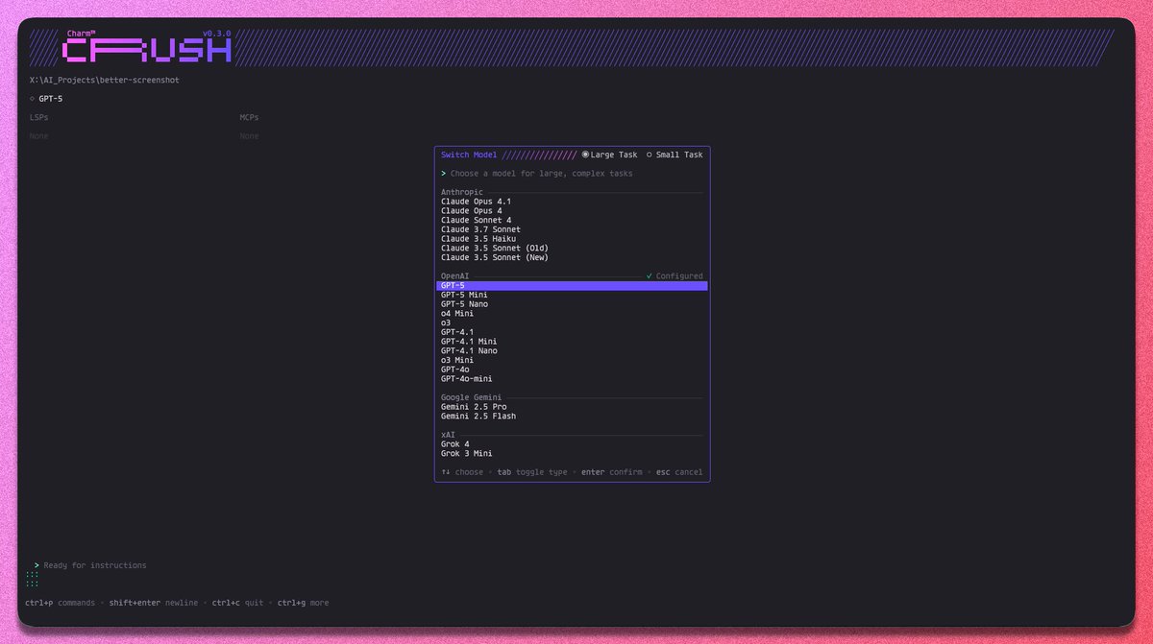
Task: Choose Claude Sonnet 4 model
Action: coord(477,220)
